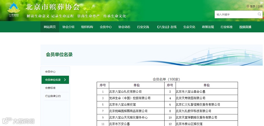Viewport: 264px width, 126px height.
Task: Open the 生命文化 menu
Action: pyautogui.click(x=189, y=27)
